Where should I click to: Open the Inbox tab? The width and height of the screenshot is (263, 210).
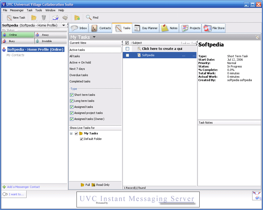[x=79, y=28]
